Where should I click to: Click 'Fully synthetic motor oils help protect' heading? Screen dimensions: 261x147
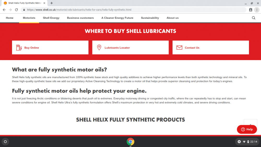click(79, 91)
